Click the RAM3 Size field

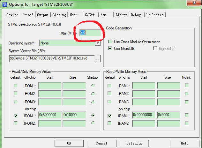pyautogui.click(x=168, y=102)
